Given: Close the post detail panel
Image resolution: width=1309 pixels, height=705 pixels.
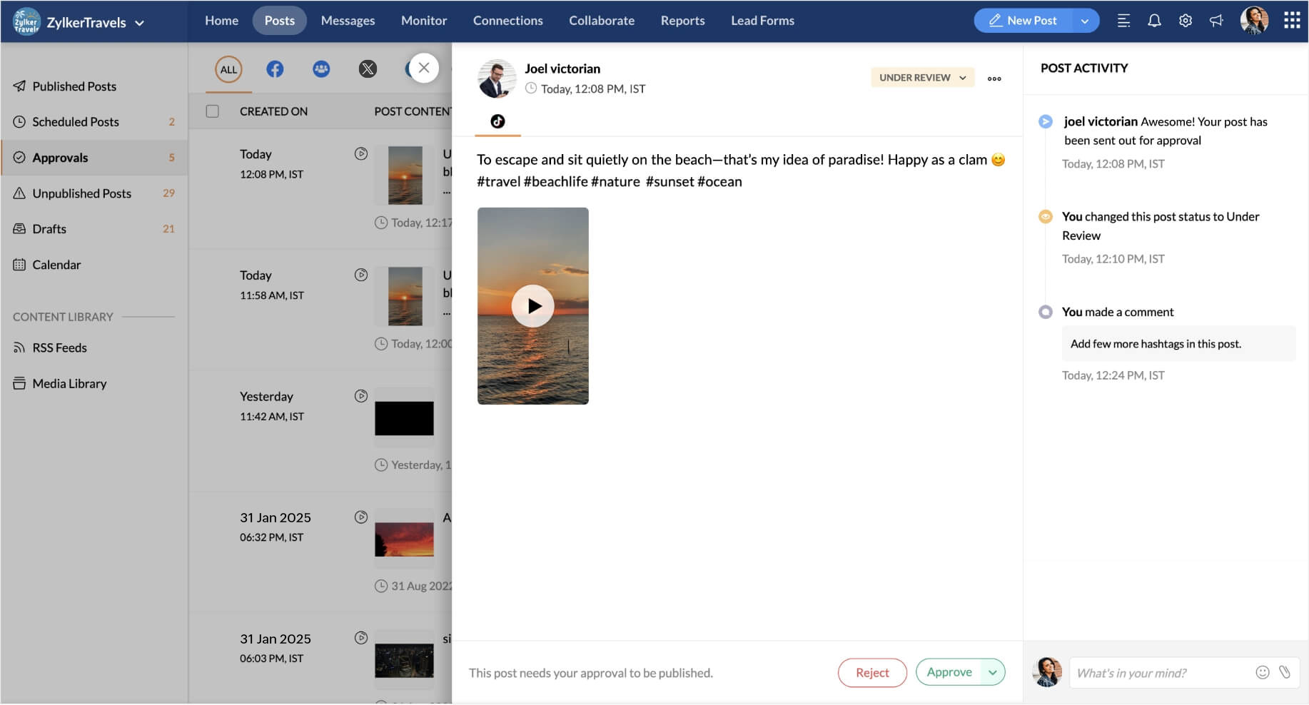Looking at the screenshot, I should click(424, 69).
